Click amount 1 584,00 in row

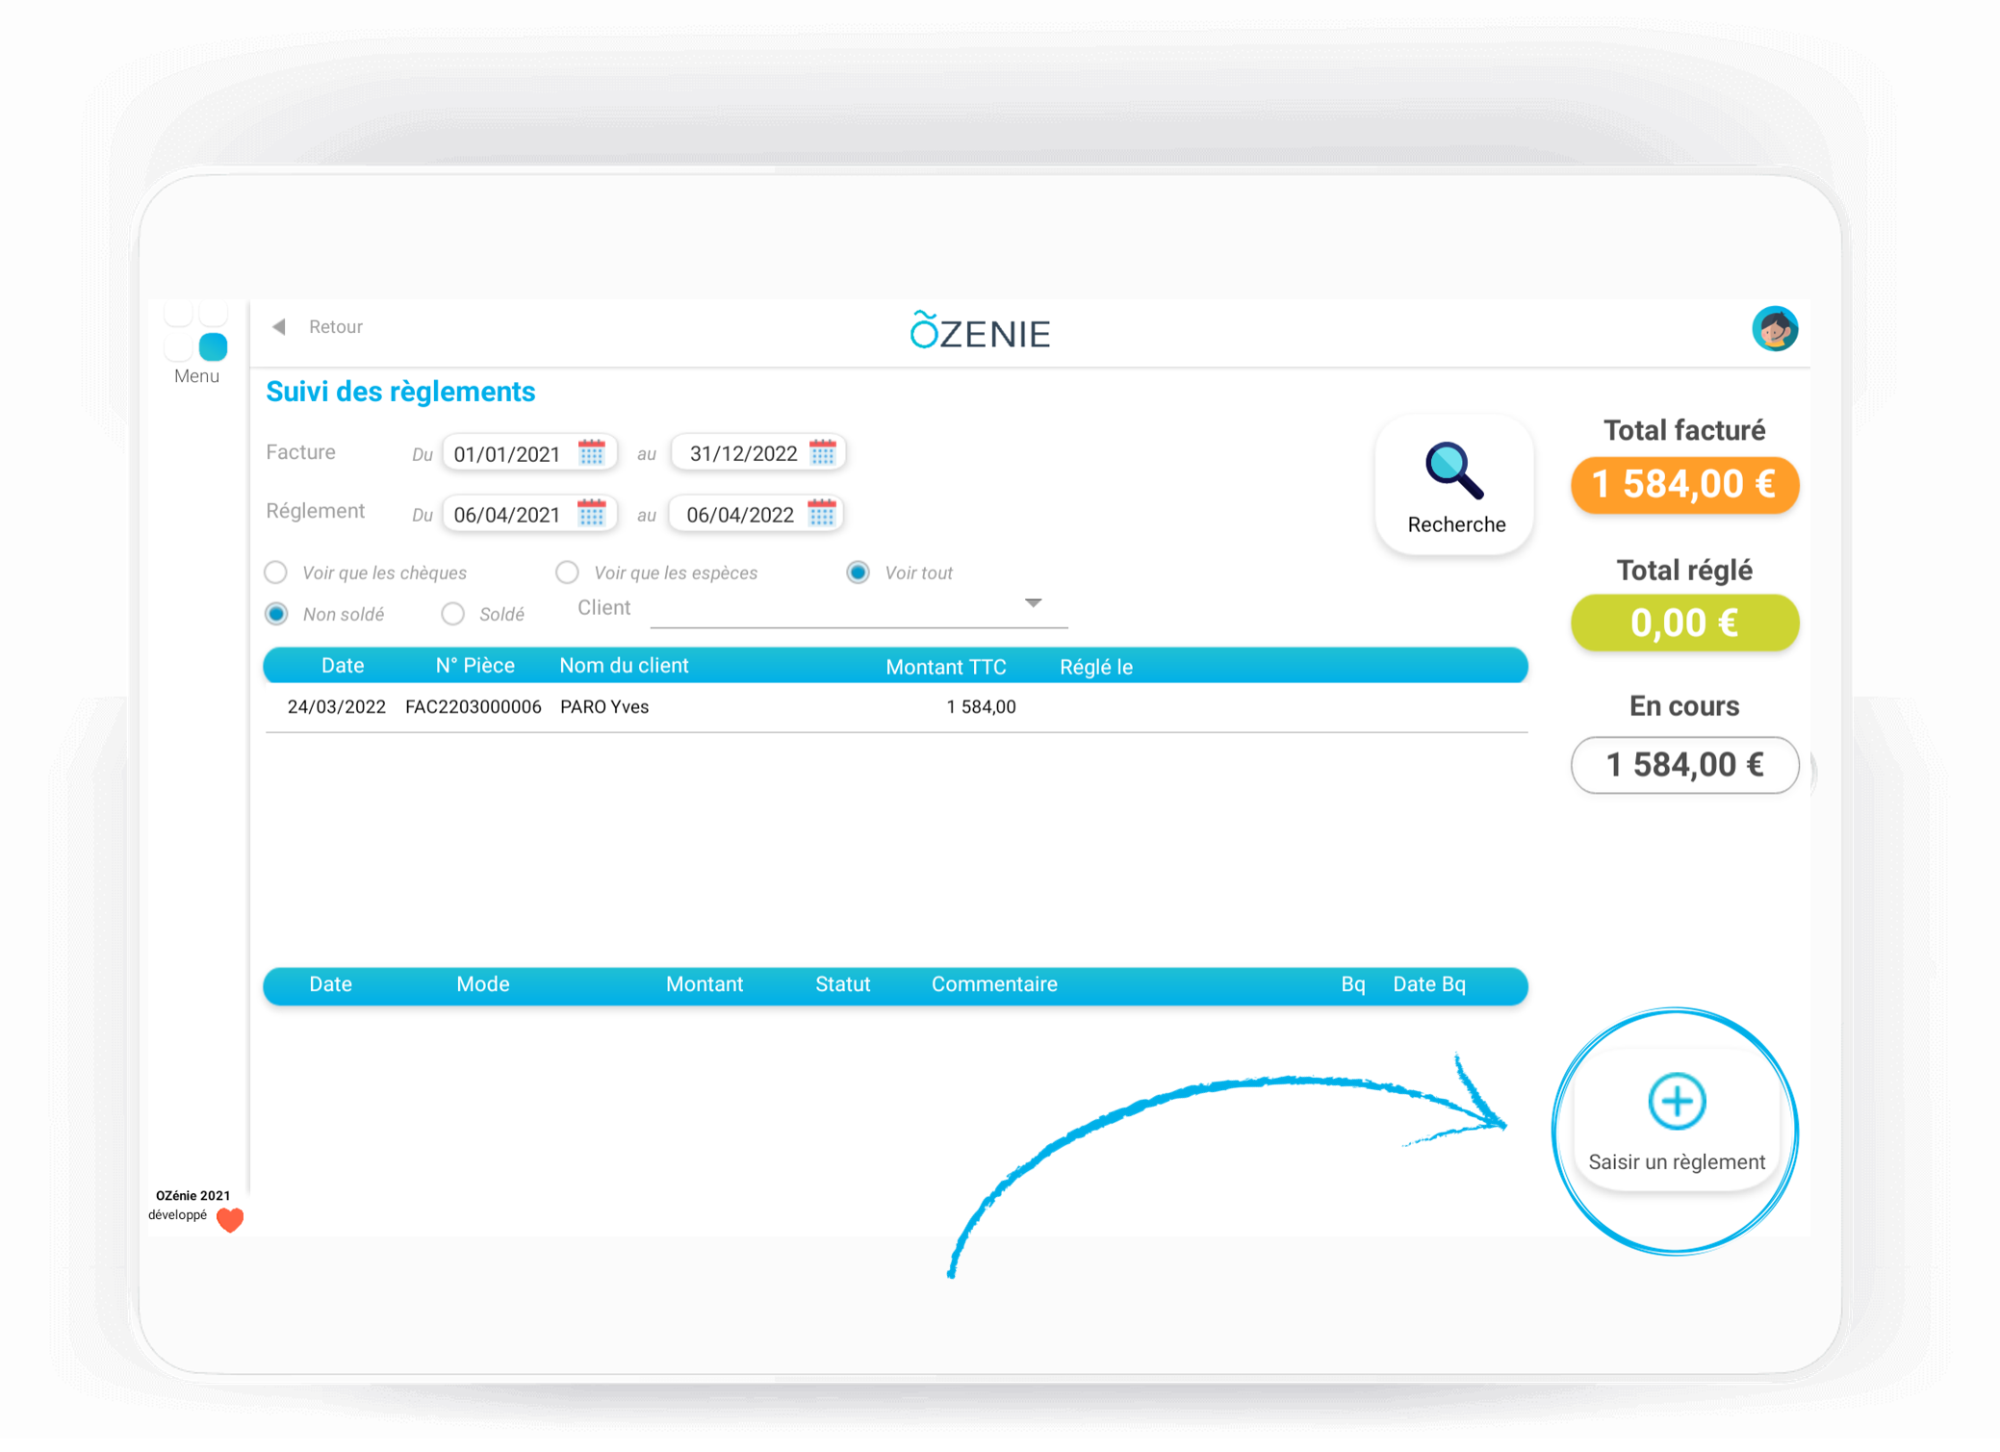tap(981, 707)
